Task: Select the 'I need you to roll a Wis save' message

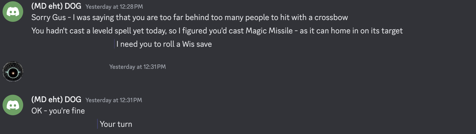Action: [164, 44]
